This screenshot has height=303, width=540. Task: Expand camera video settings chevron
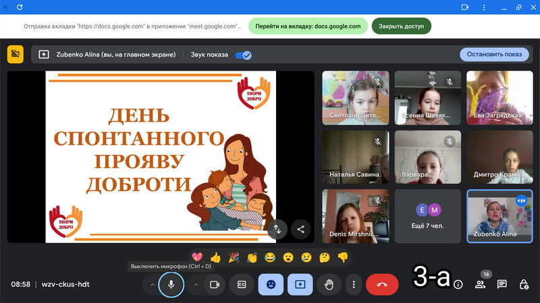coord(196,285)
